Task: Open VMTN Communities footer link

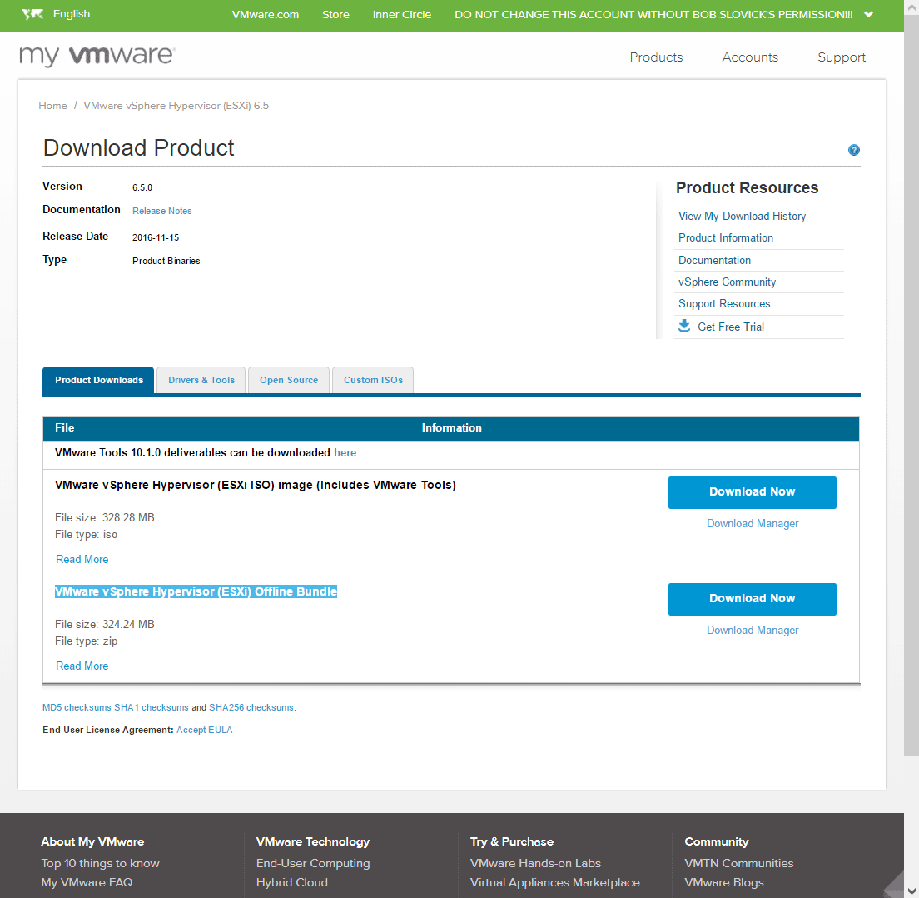Action: point(738,863)
